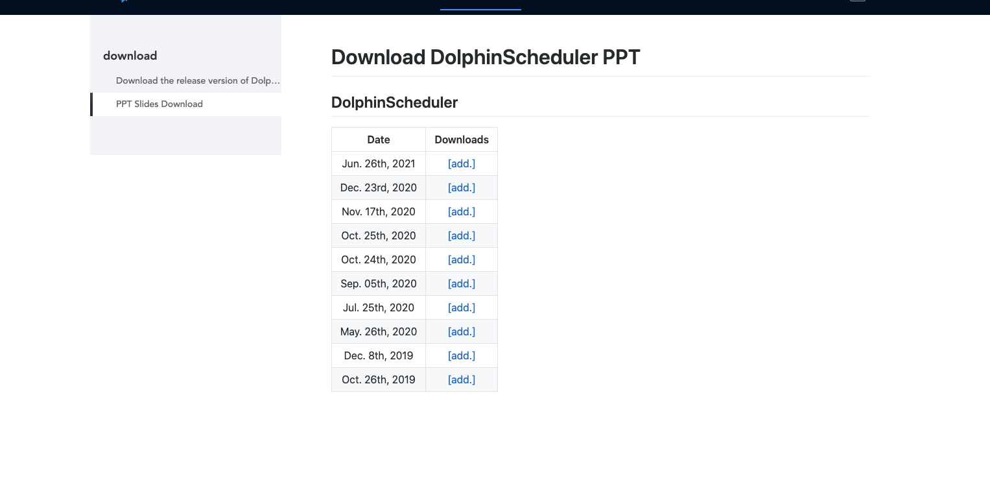Click the 'Dec. 8th, 2019' date cell

click(379, 355)
